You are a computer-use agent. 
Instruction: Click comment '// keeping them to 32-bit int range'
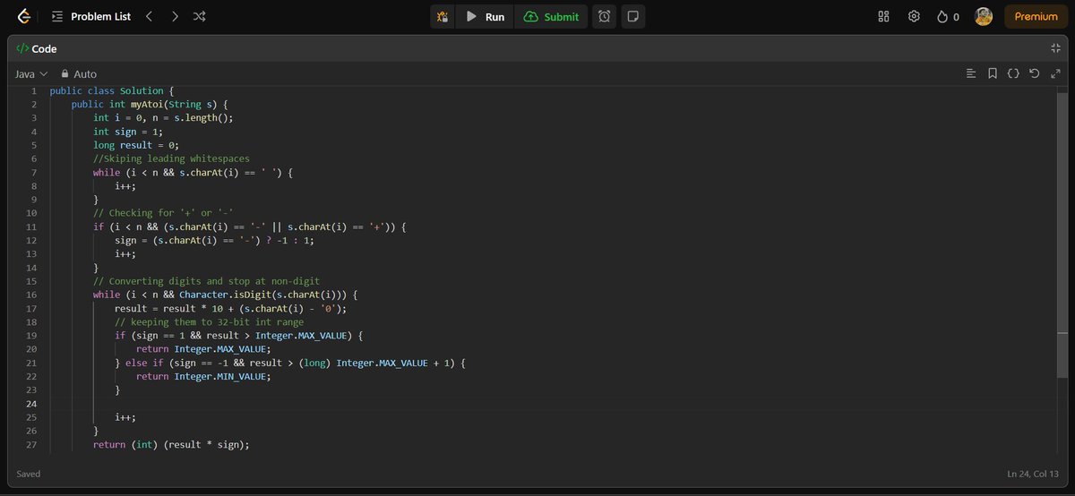[209, 321]
